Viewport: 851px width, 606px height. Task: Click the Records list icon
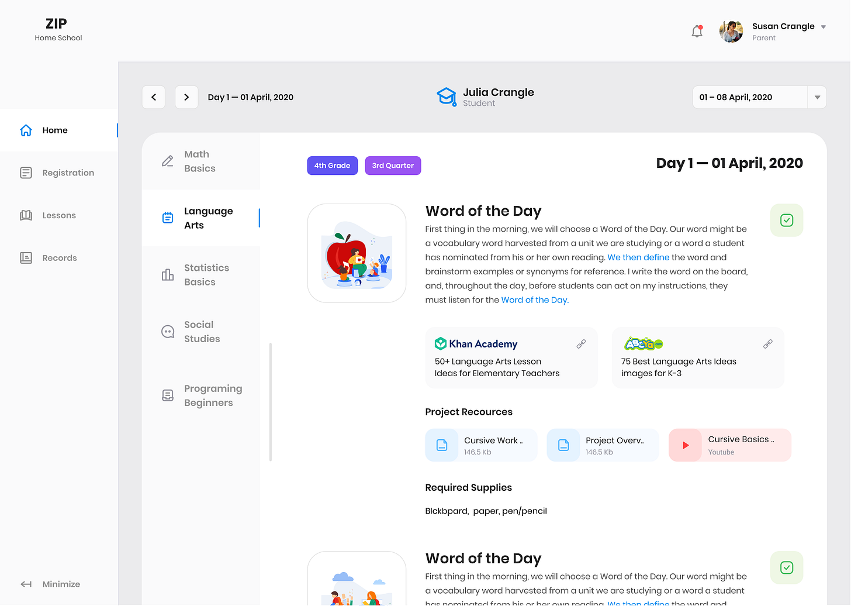(26, 258)
